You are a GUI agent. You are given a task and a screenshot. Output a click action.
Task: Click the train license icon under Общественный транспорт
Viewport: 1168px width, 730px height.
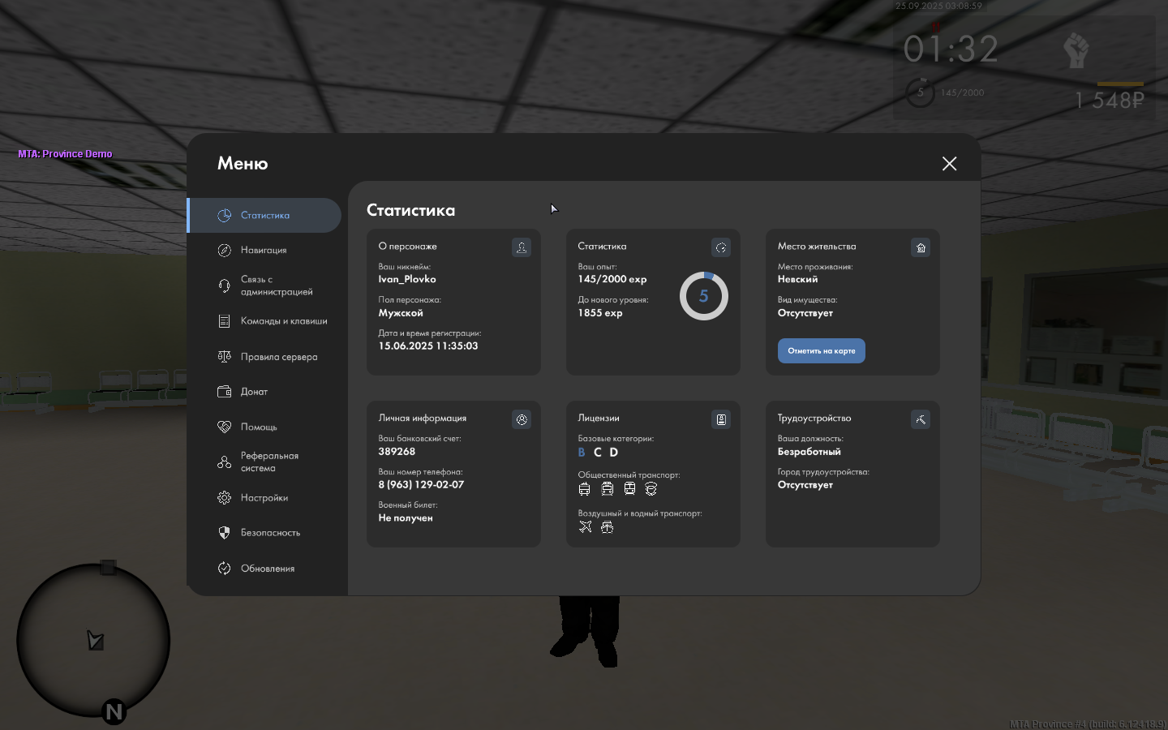629,489
